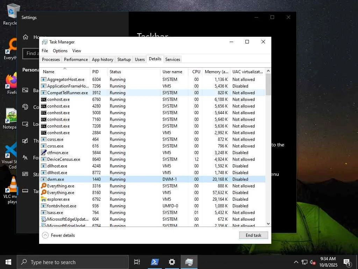Collapse Task Manager with Fewer details
This screenshot has height=269, width=358.
click(59, 235)
